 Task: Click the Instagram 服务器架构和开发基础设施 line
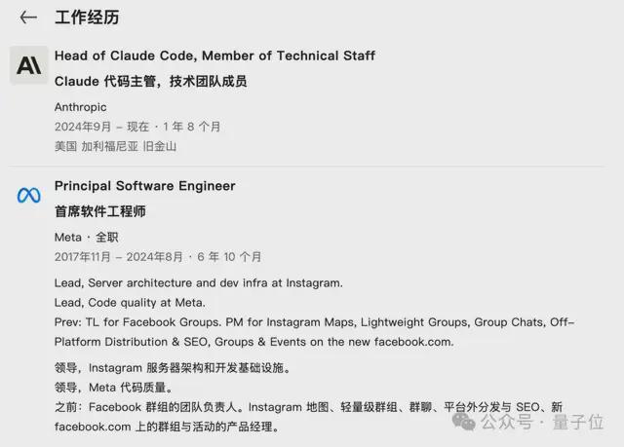pos(172,368)
